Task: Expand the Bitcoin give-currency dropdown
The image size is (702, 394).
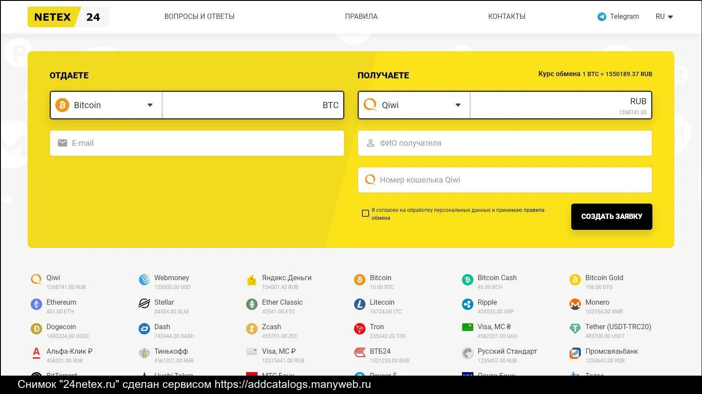Action: pos(150,105)
